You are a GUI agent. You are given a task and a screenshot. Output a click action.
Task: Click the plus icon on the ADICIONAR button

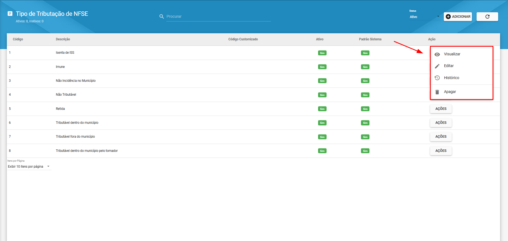(x=448, y=17)
